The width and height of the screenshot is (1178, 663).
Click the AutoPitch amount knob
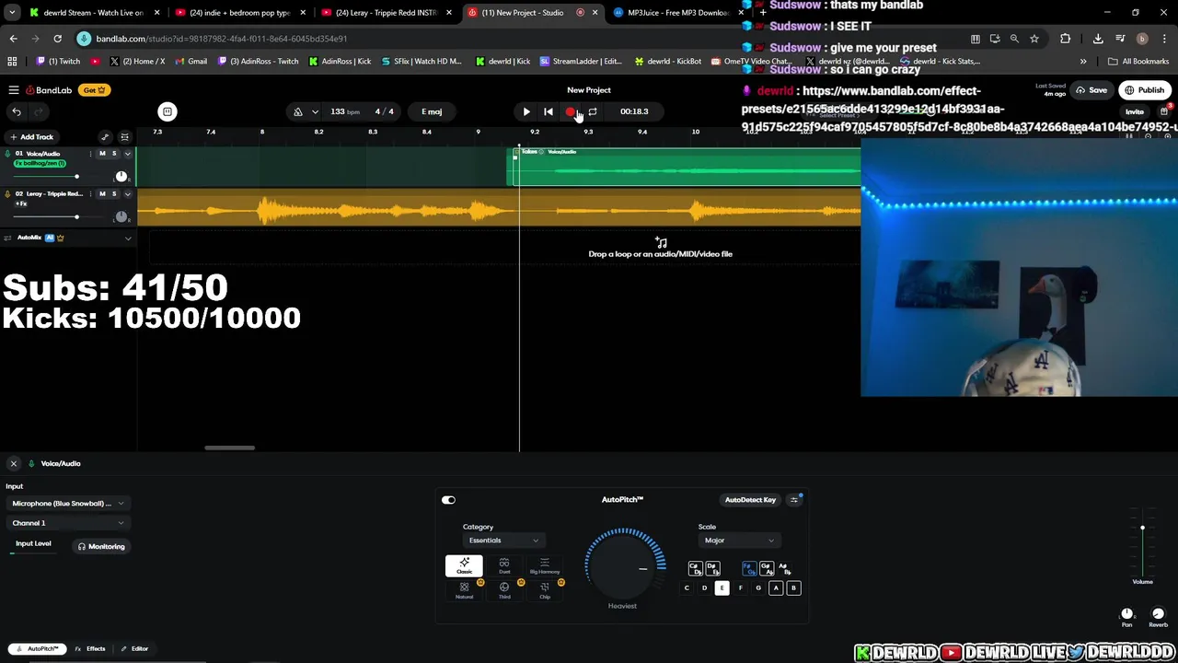[623, 565]
